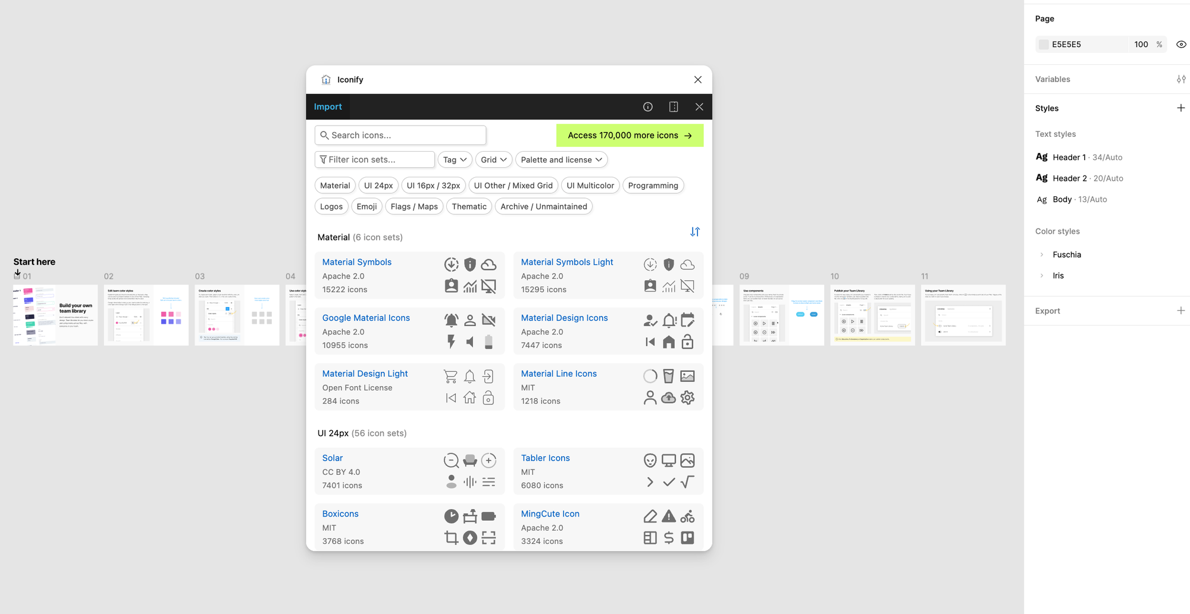Click the checkmark icon in Tabler Icons
This screenshot has height=614, width=1190.
(x=669, y=482)
